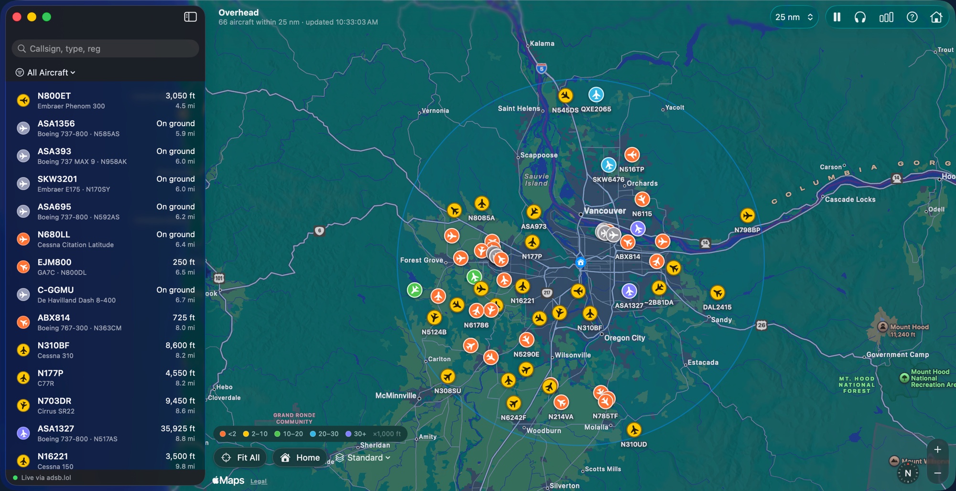
Task: Open the help question mark icon
Action: [912, 17]
